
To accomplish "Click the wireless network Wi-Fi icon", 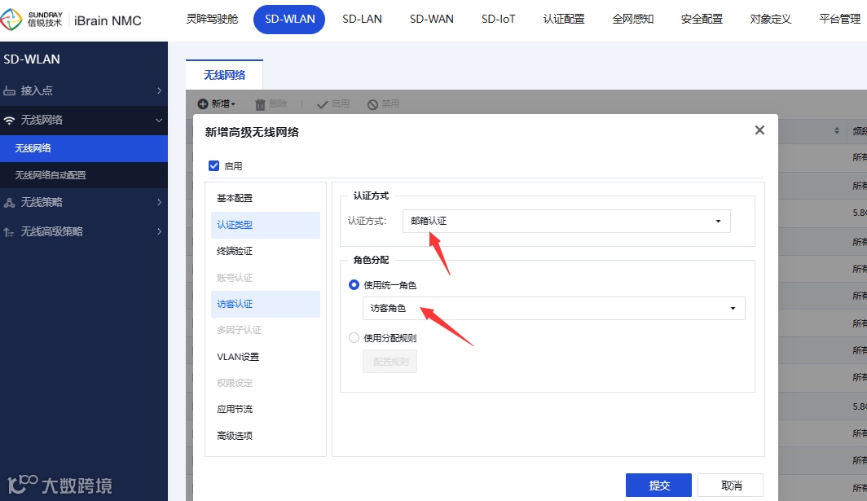I will (10, 120).
